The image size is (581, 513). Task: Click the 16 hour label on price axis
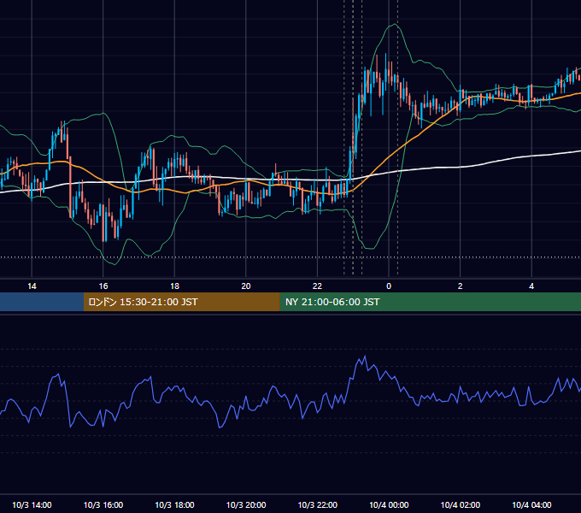click(103, 286)
